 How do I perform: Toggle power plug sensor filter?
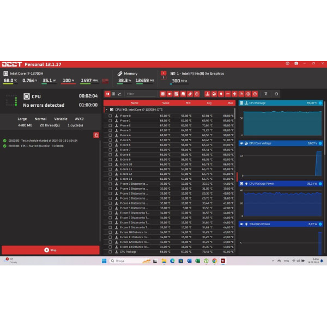coord(221,94)
